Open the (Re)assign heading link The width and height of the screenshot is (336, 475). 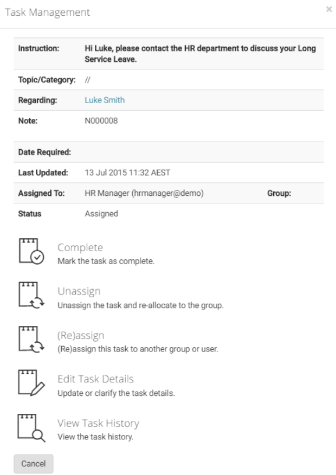[81, 335]
